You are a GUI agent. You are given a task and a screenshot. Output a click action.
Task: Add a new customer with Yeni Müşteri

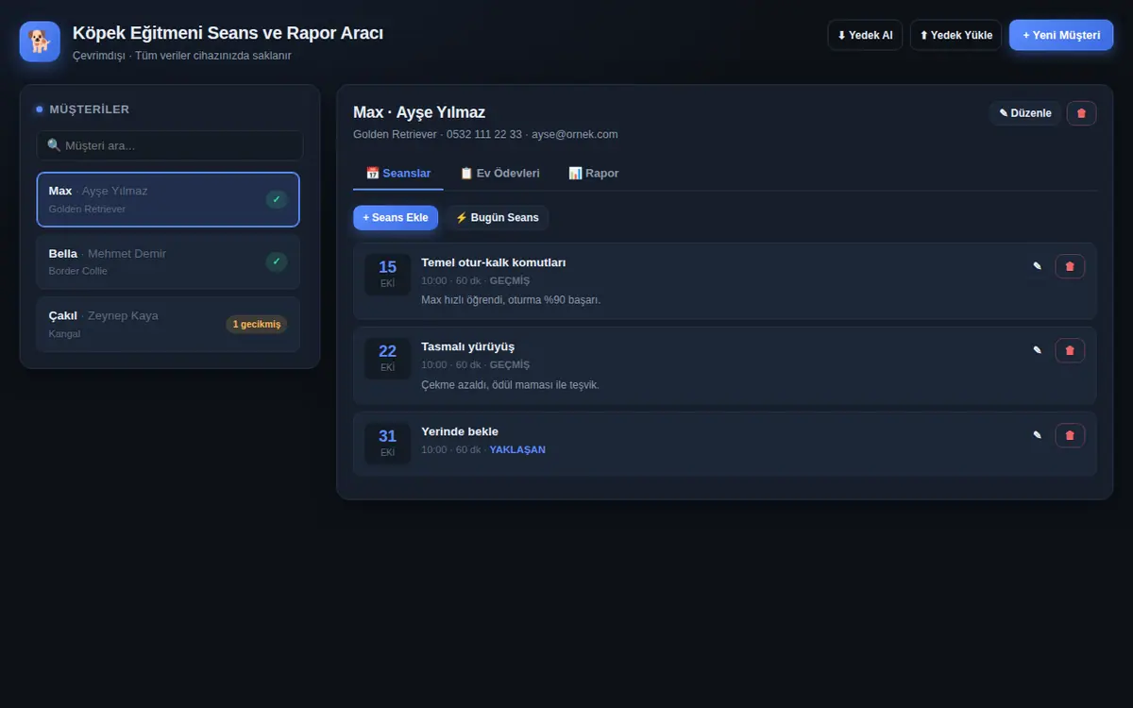coord(1061,35)
